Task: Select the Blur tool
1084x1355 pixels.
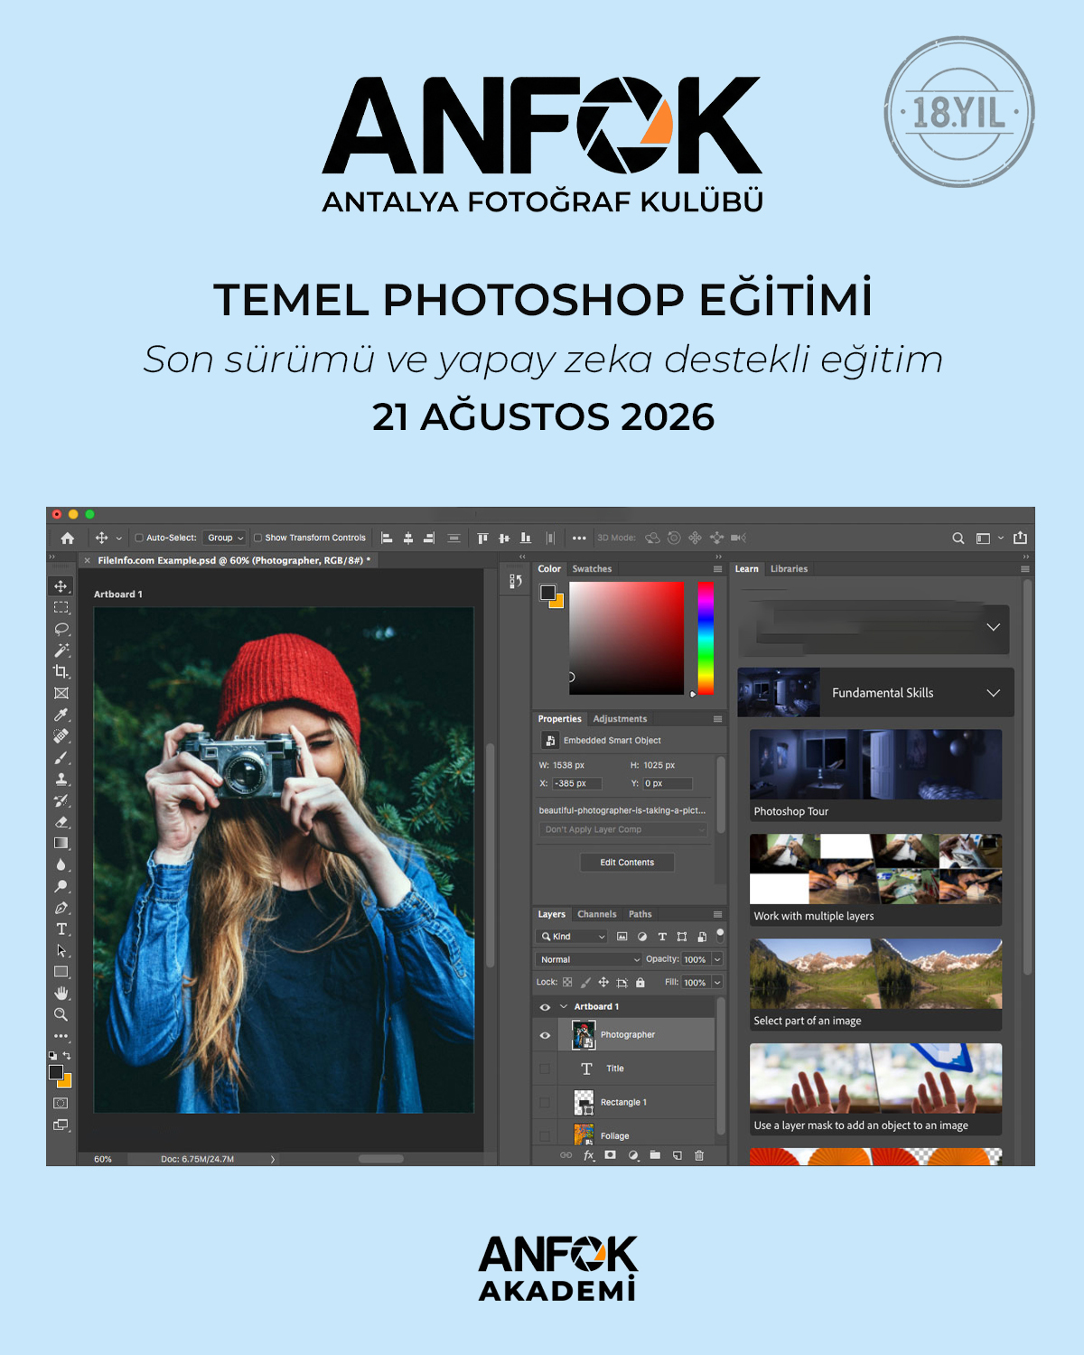Action: pyautogui.click(x=61, y=864)
